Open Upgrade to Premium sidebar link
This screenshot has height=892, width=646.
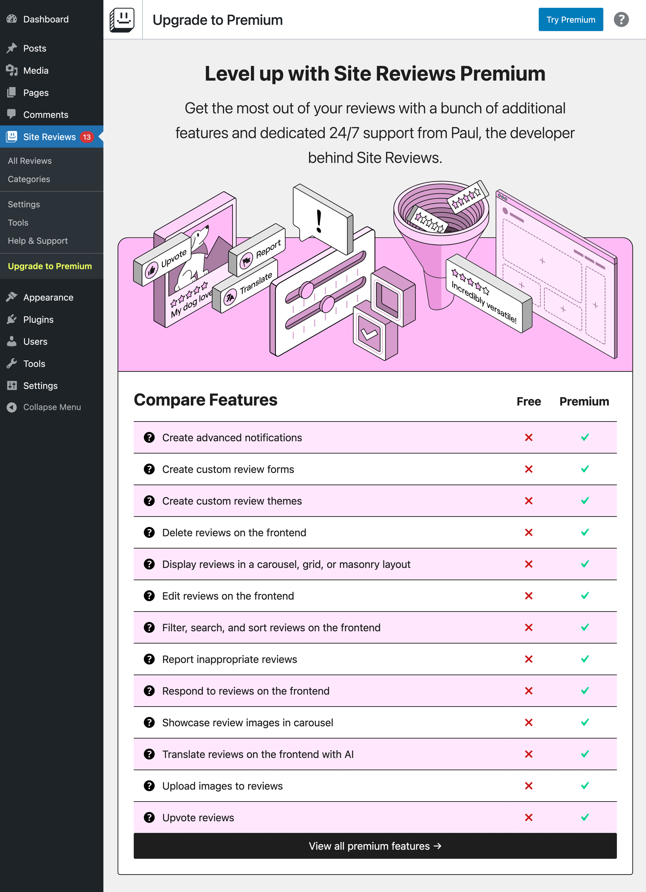coord(49,266)
